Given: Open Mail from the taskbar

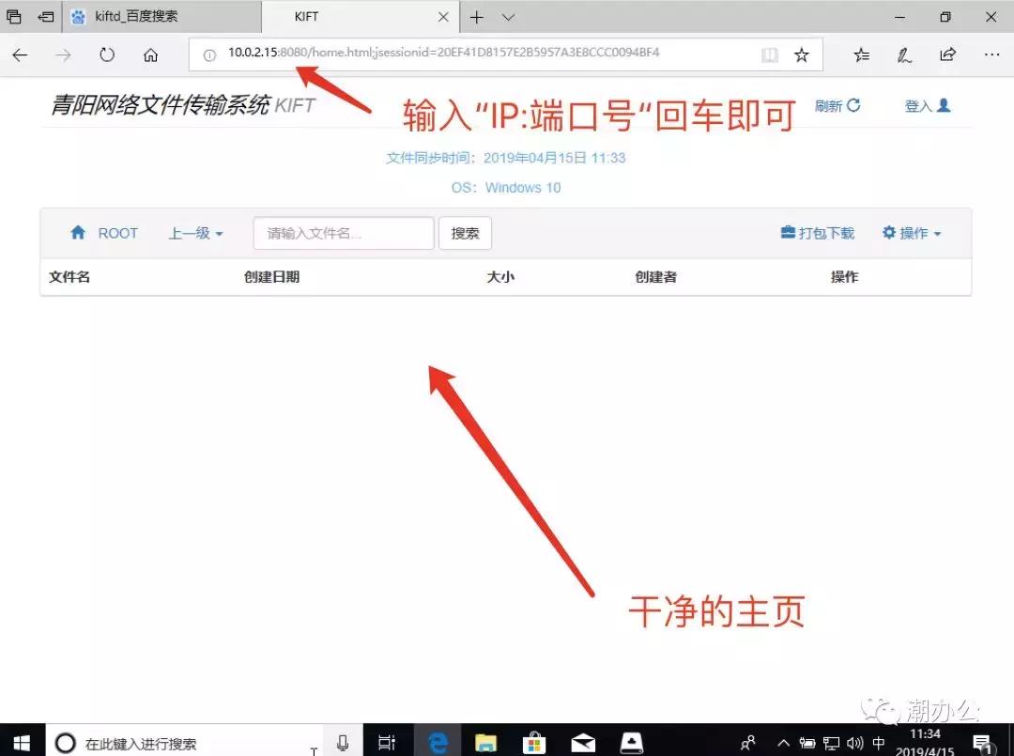Looking at the screenshot, I should pyautogui.click(x=583, y=741).
